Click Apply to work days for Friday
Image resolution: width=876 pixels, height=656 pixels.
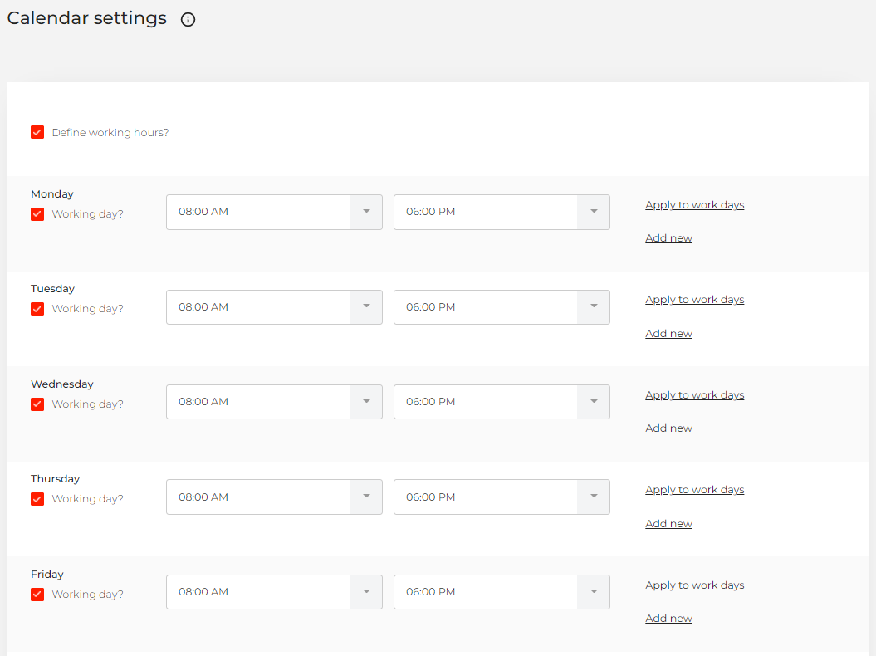click(694, 585)
